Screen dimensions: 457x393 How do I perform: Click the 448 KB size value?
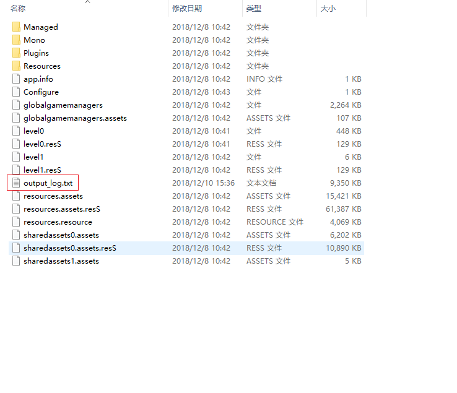pos(349,131)
